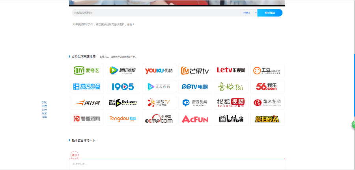
Task: Click the 畅所欲言评论一下 comment heading
Action: click(x=84, y=140)
